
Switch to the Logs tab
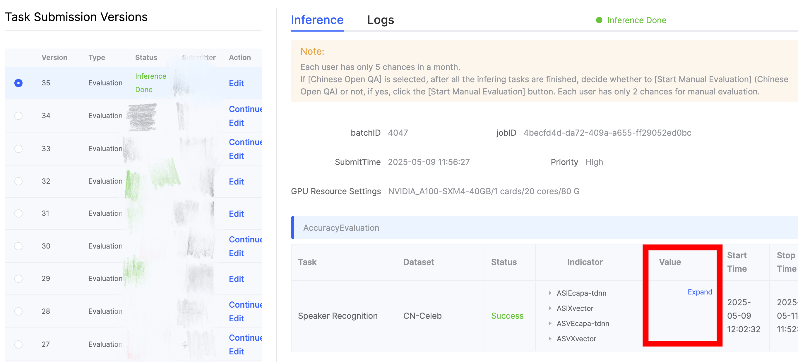(x=380, y=20)
